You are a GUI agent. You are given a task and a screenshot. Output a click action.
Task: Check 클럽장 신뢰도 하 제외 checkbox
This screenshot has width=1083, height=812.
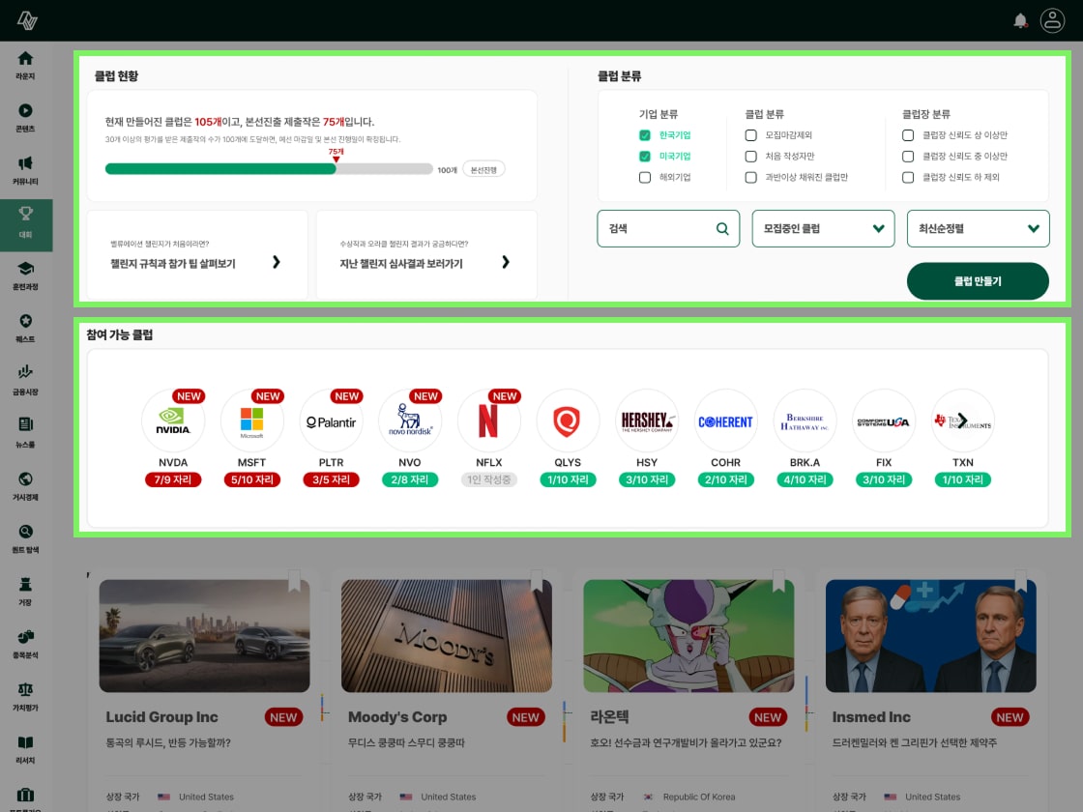coord(908,178)
